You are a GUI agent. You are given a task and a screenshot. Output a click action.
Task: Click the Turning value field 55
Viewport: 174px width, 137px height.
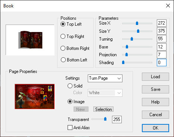pos(162,39)
